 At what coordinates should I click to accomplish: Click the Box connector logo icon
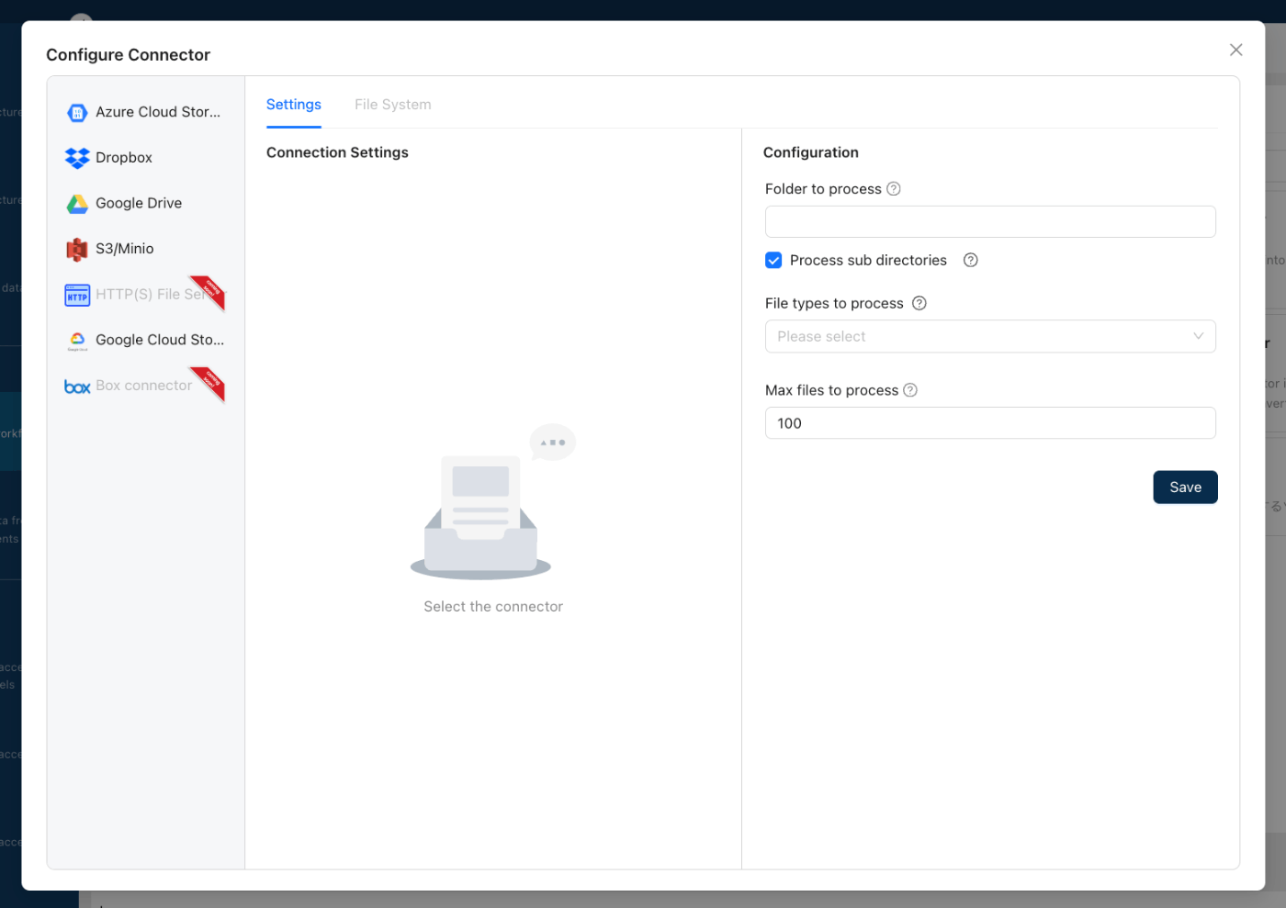[77, 387]
